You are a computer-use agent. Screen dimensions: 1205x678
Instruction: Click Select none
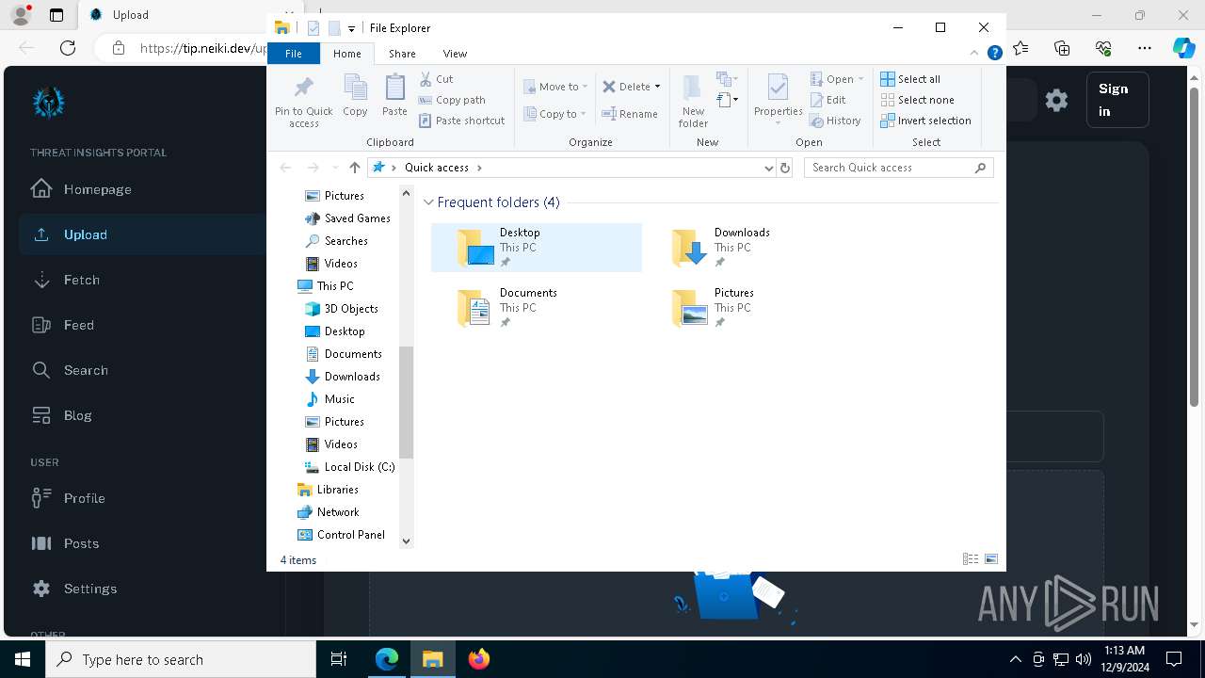pos(917,100)
